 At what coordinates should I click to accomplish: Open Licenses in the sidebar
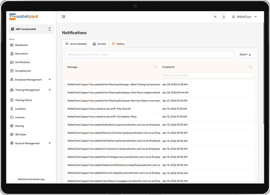click(20, 117)
